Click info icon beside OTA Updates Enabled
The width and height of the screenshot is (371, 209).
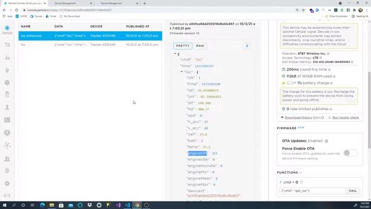[326, 141]
